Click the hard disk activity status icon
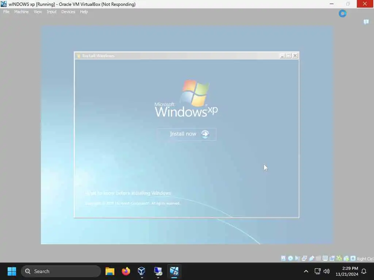Viewport: 374px width, 280px height. 283,258
